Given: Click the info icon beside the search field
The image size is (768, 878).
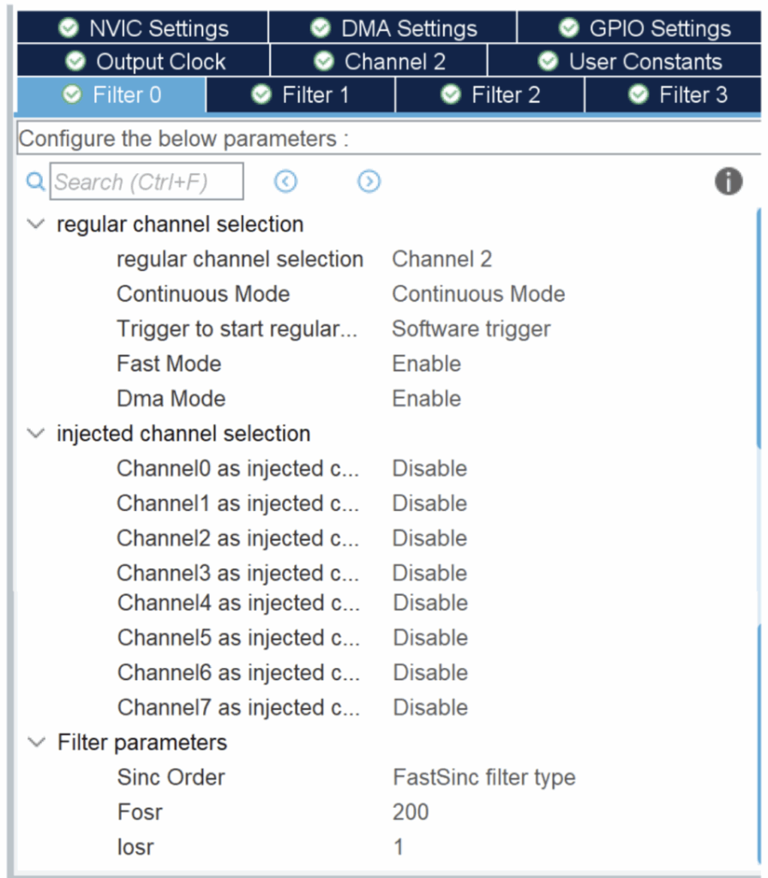Looking at the screenshot, I should (728, 182).
